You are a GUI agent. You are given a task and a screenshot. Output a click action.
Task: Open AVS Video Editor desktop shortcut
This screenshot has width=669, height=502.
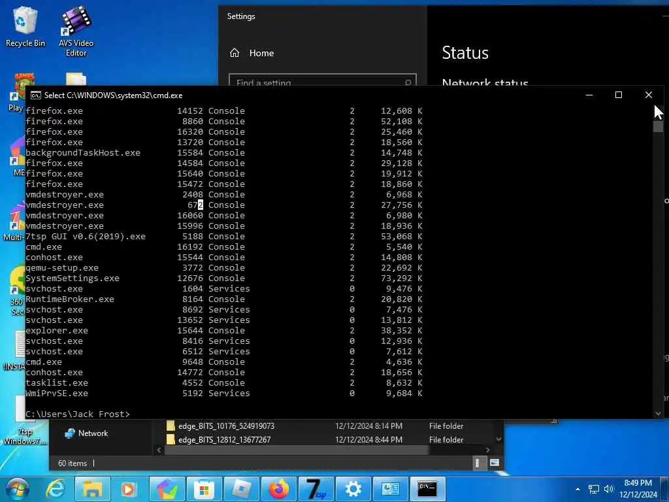[x=76, y=31]
